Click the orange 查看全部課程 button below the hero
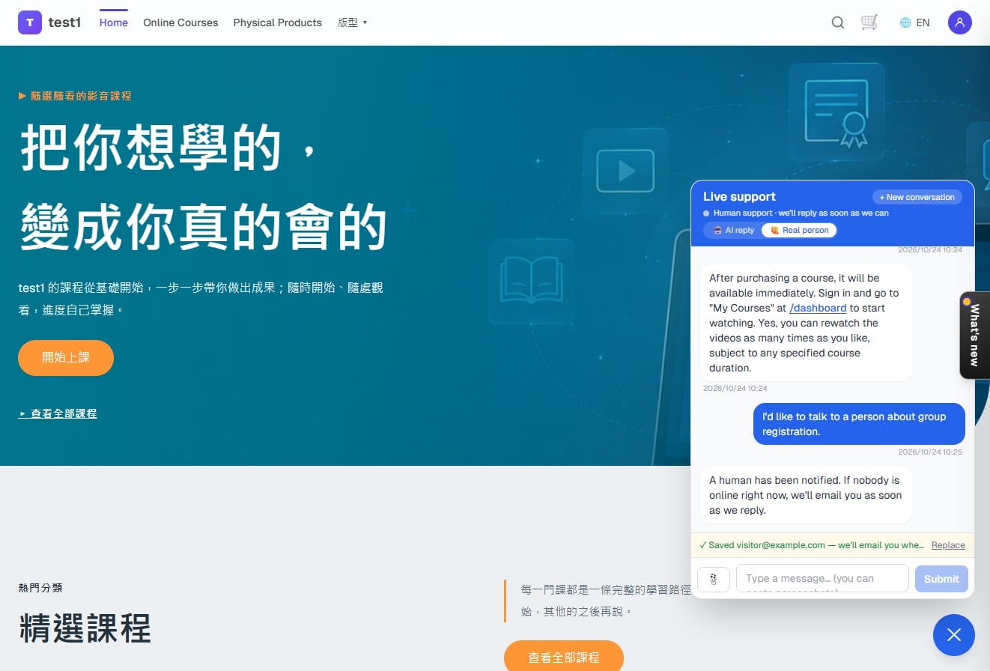The image size is (990, 671). [564, 657]
